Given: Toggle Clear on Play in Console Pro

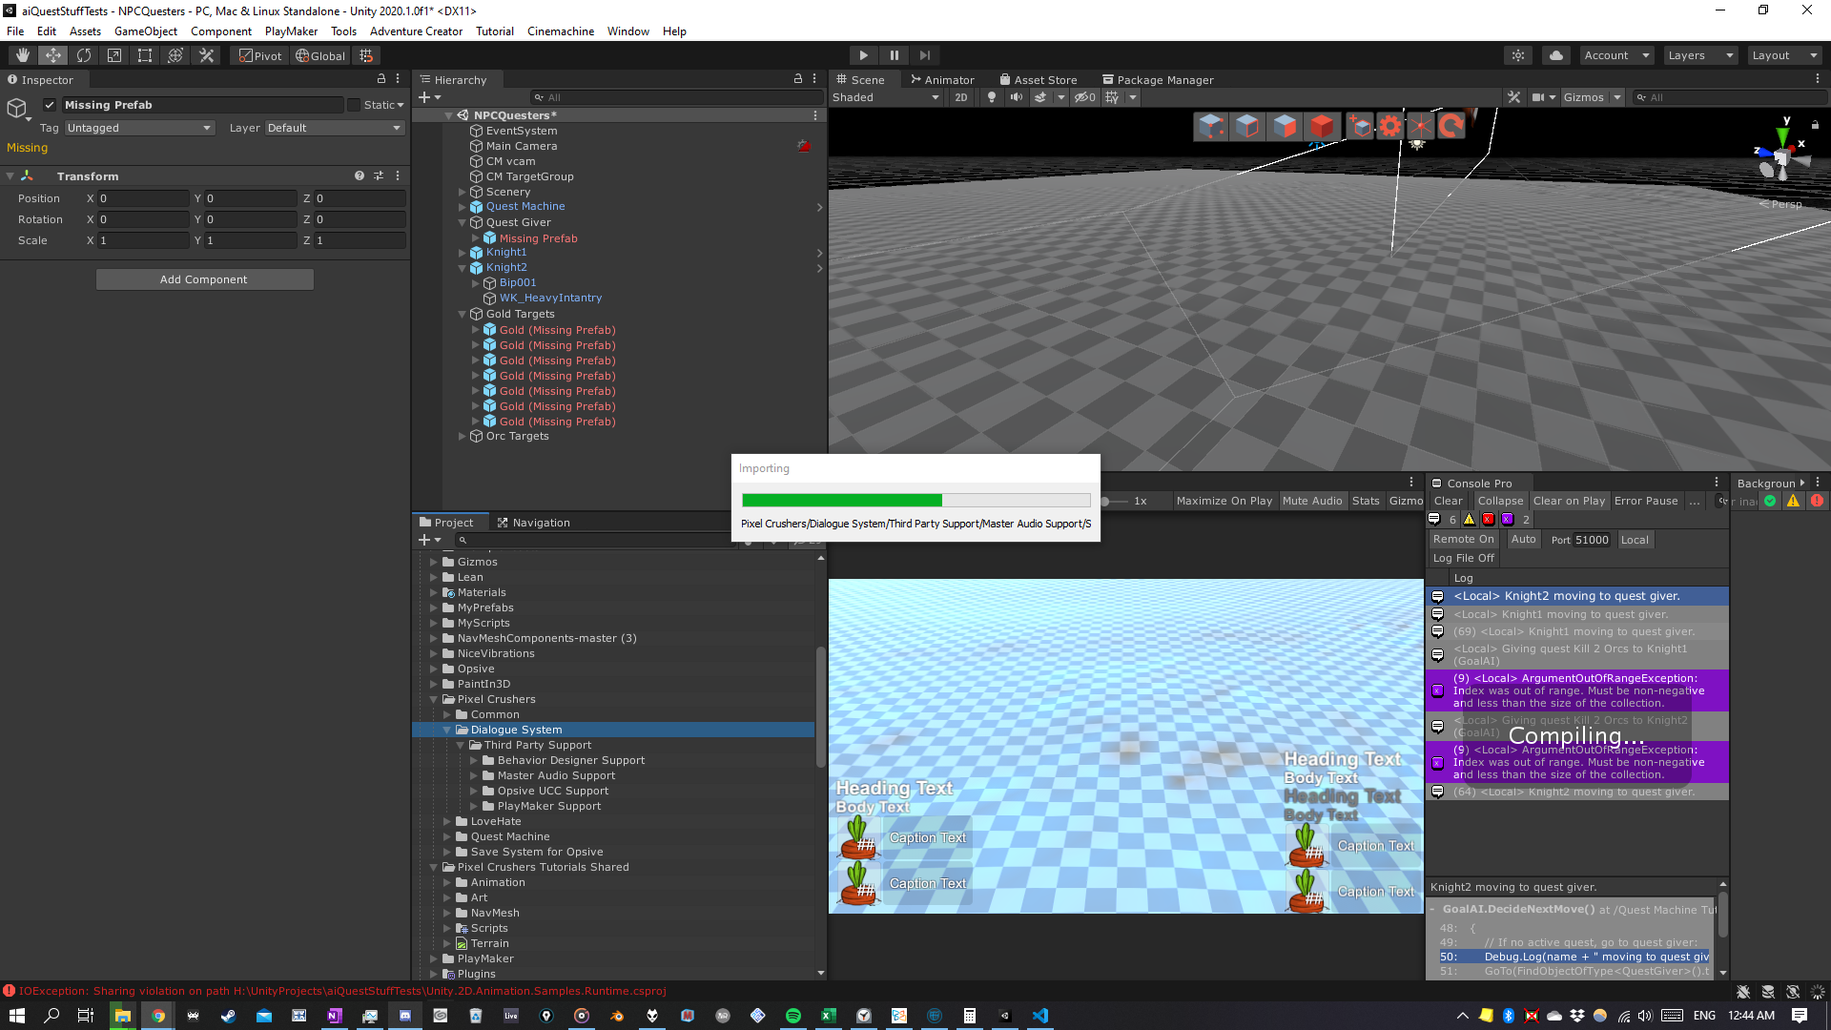Looking at the screenshot, I should pyautogui.click(x=1569, y=501).
